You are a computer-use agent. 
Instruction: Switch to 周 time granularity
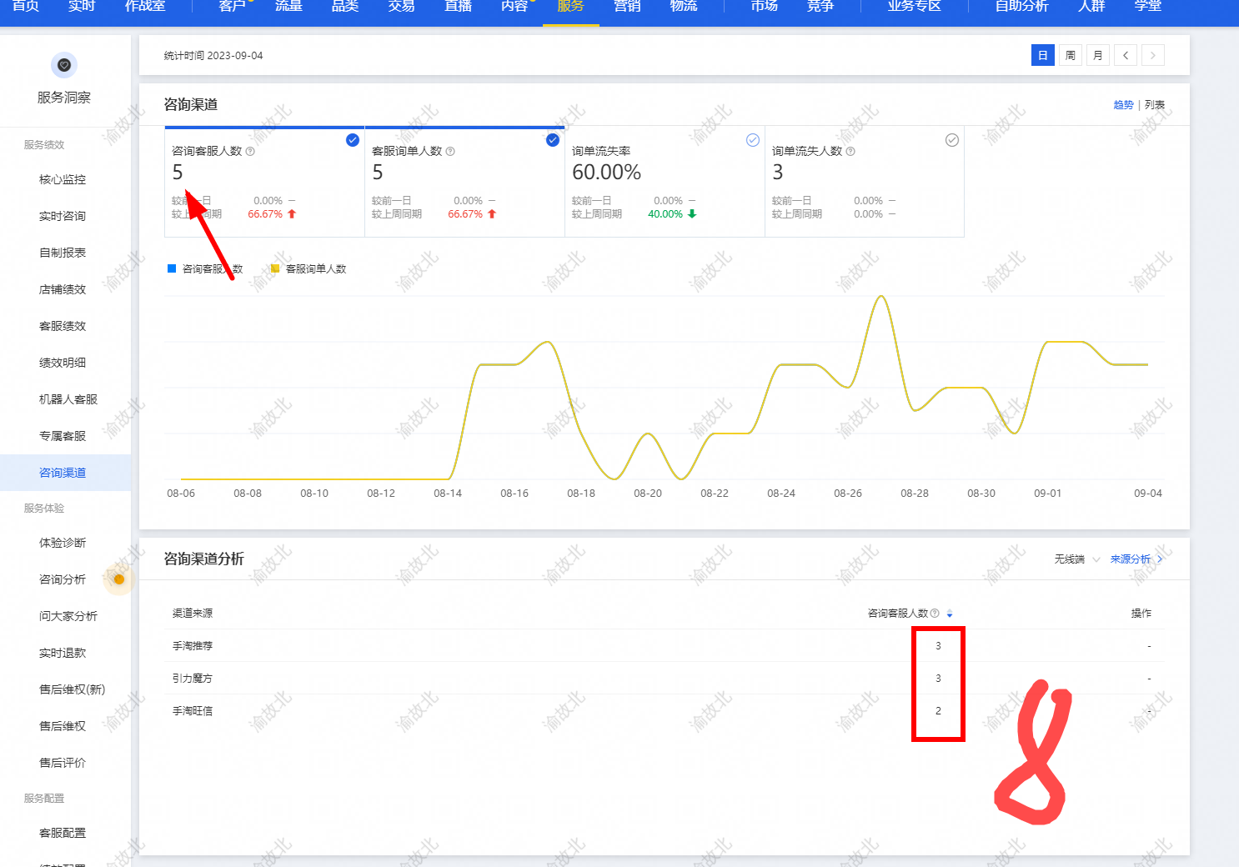pyautogui.click(x=1071, y=56)
